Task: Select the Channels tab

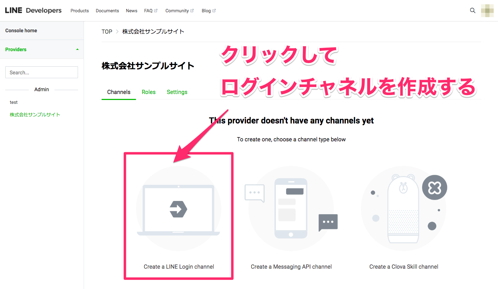Action: point(119,92)
